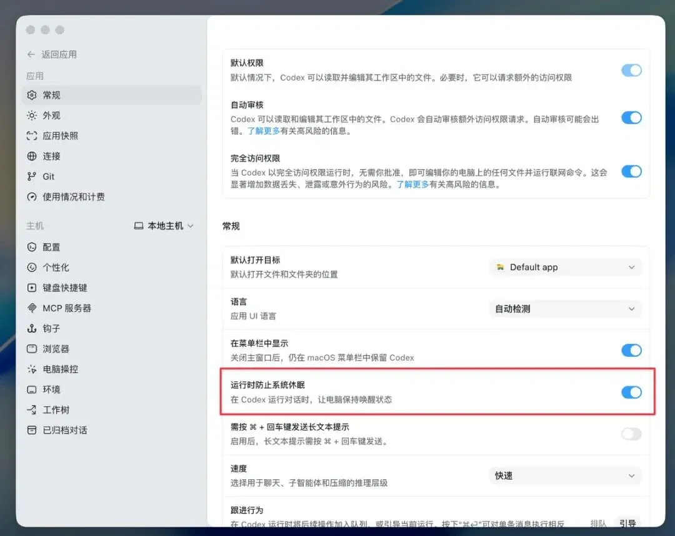Click the 跟进行为 title text

pos(247,510)
